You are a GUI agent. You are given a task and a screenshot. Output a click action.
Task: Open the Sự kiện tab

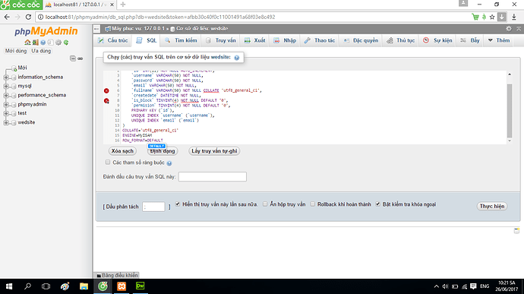(437, 40)
